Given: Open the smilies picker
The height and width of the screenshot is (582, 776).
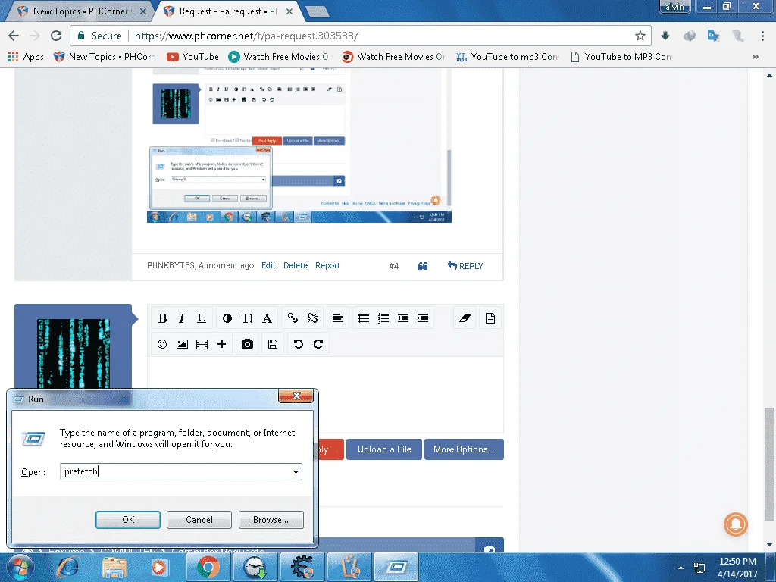Looking at the screenshot, I should pos(162,344).
